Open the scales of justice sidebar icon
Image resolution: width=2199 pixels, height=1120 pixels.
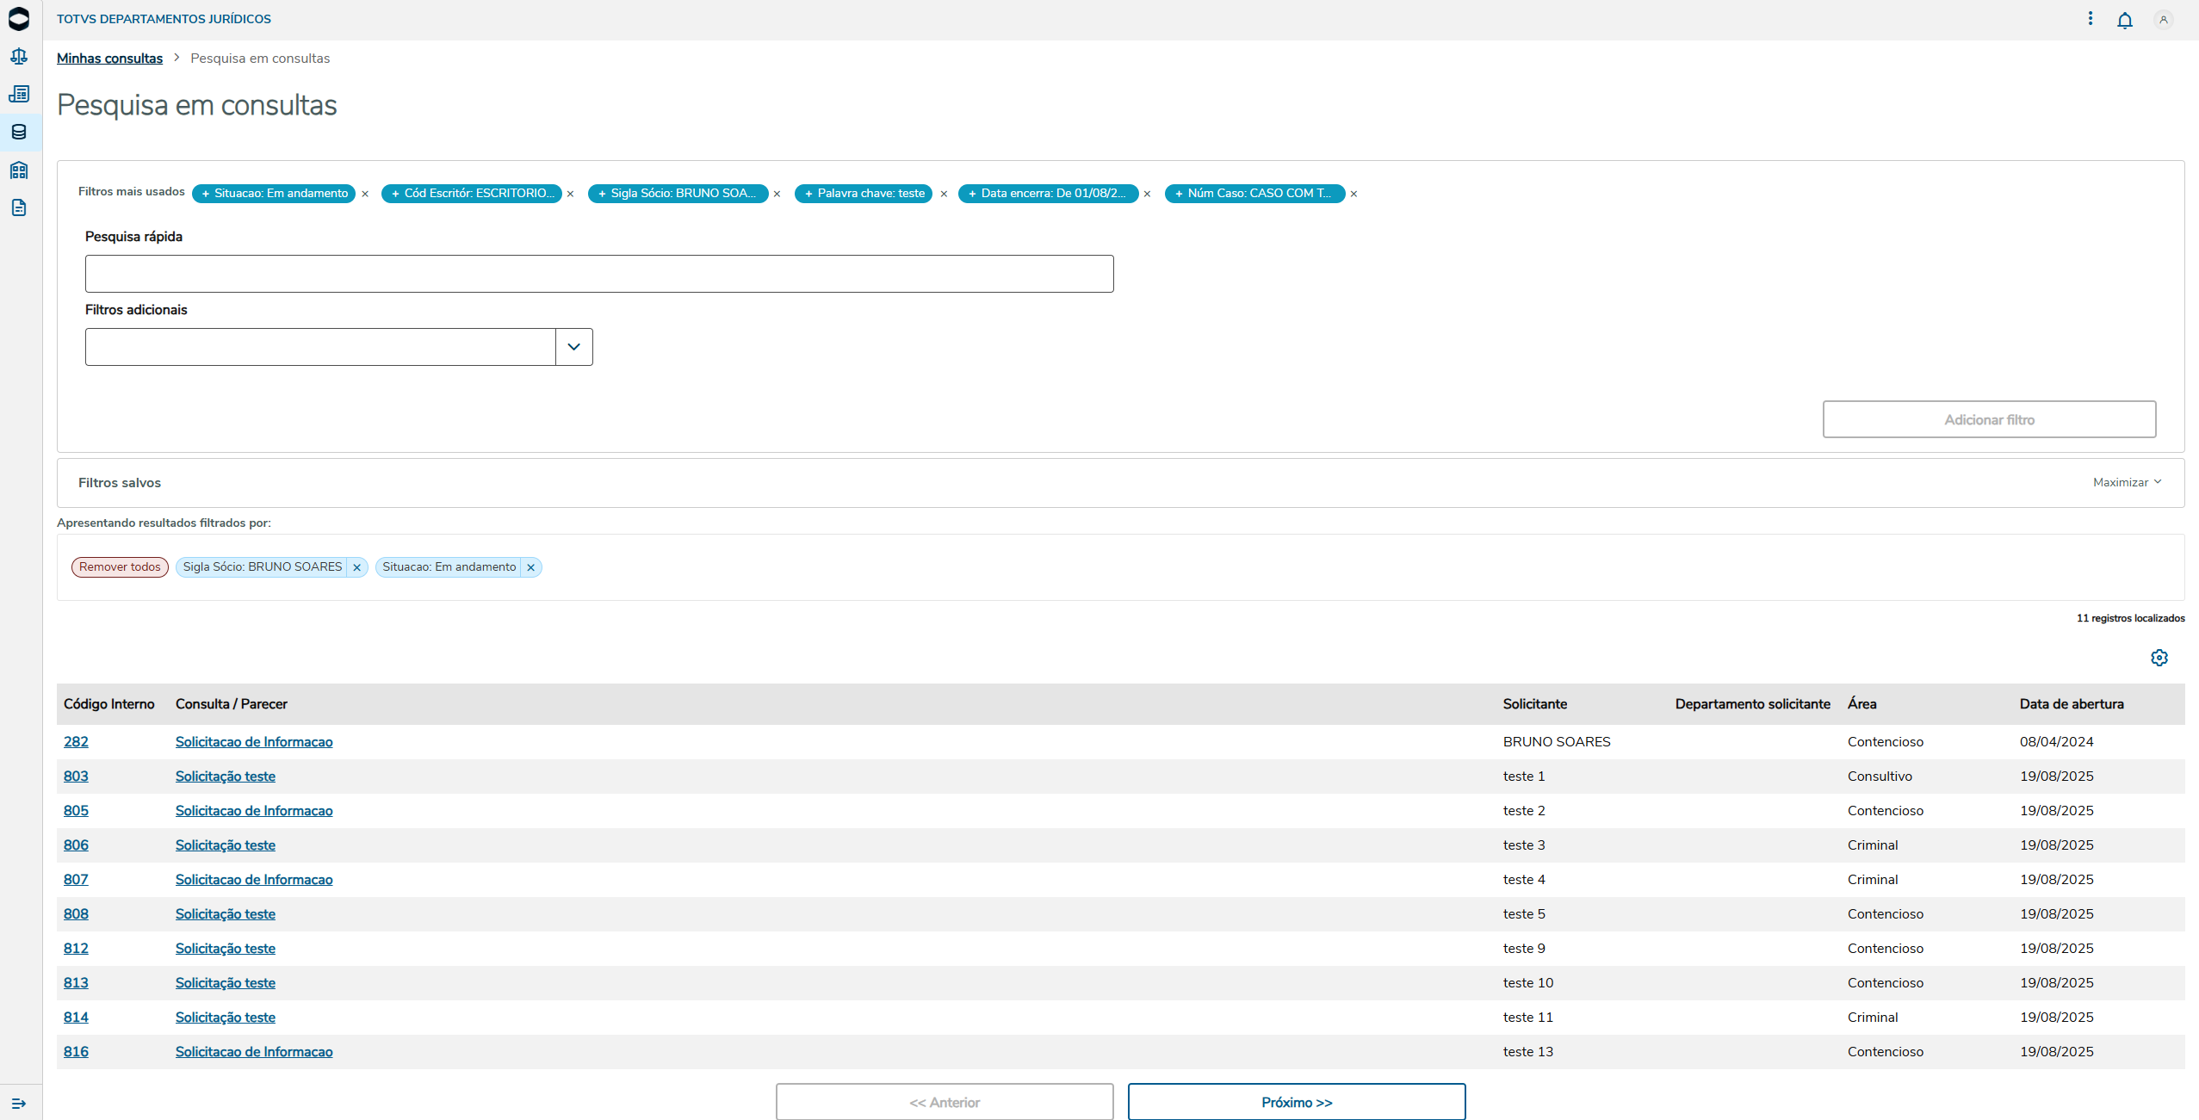pyautogui.click(x=19, y=57)
